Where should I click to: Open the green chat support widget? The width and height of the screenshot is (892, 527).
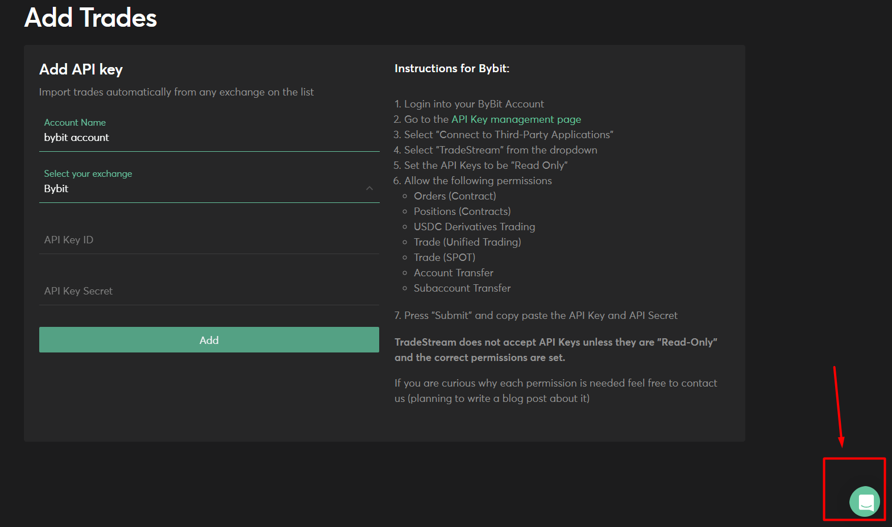[x=864, y=501]
